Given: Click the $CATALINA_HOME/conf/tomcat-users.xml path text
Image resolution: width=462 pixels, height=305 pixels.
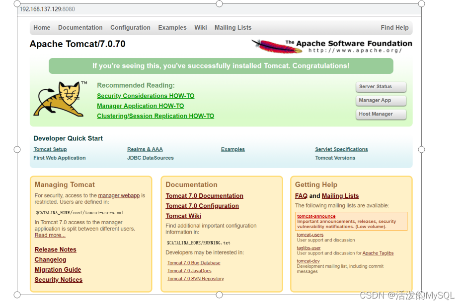Looking at the screenshot, I should tap(80, 213).
